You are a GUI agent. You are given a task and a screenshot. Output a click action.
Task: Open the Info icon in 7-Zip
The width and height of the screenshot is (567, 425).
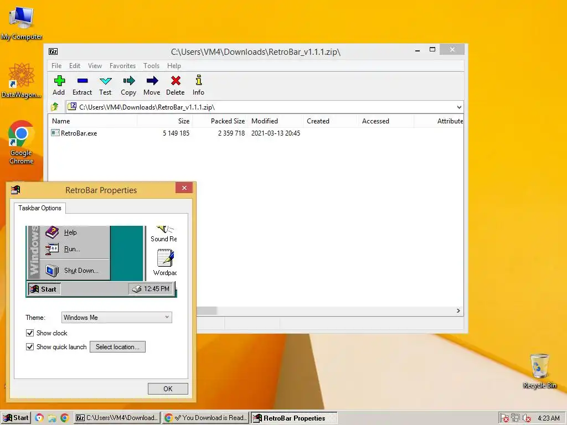point(199,80)
